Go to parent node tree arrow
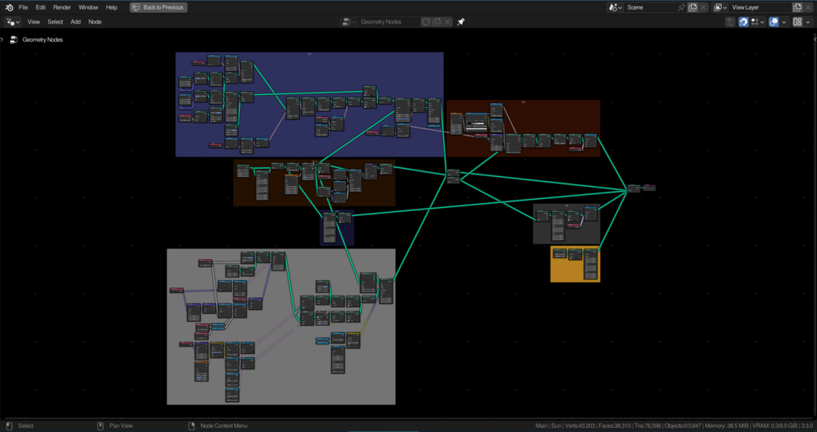This screenshot has height=432, width=817. [x=731, y=22]
